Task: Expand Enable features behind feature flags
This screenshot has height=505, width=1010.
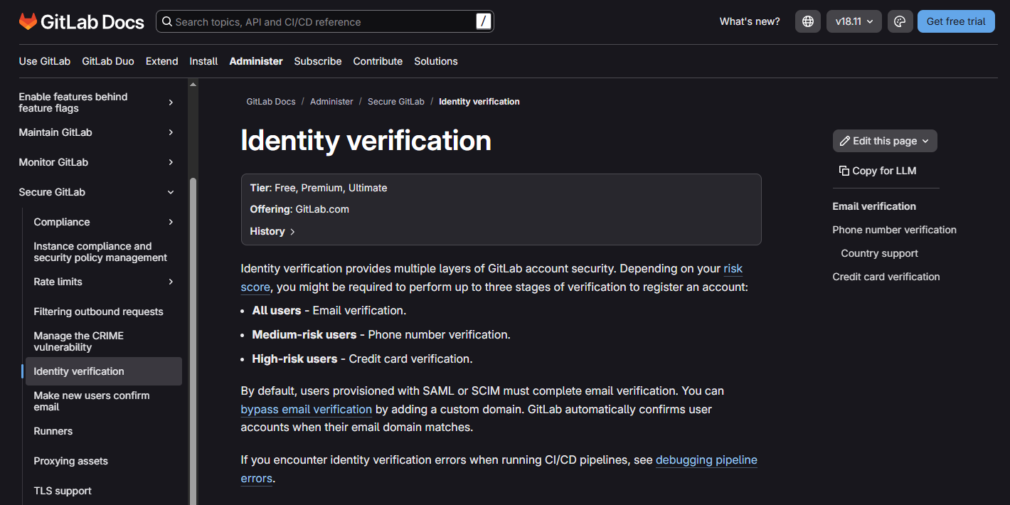Action: click(171, 102)
